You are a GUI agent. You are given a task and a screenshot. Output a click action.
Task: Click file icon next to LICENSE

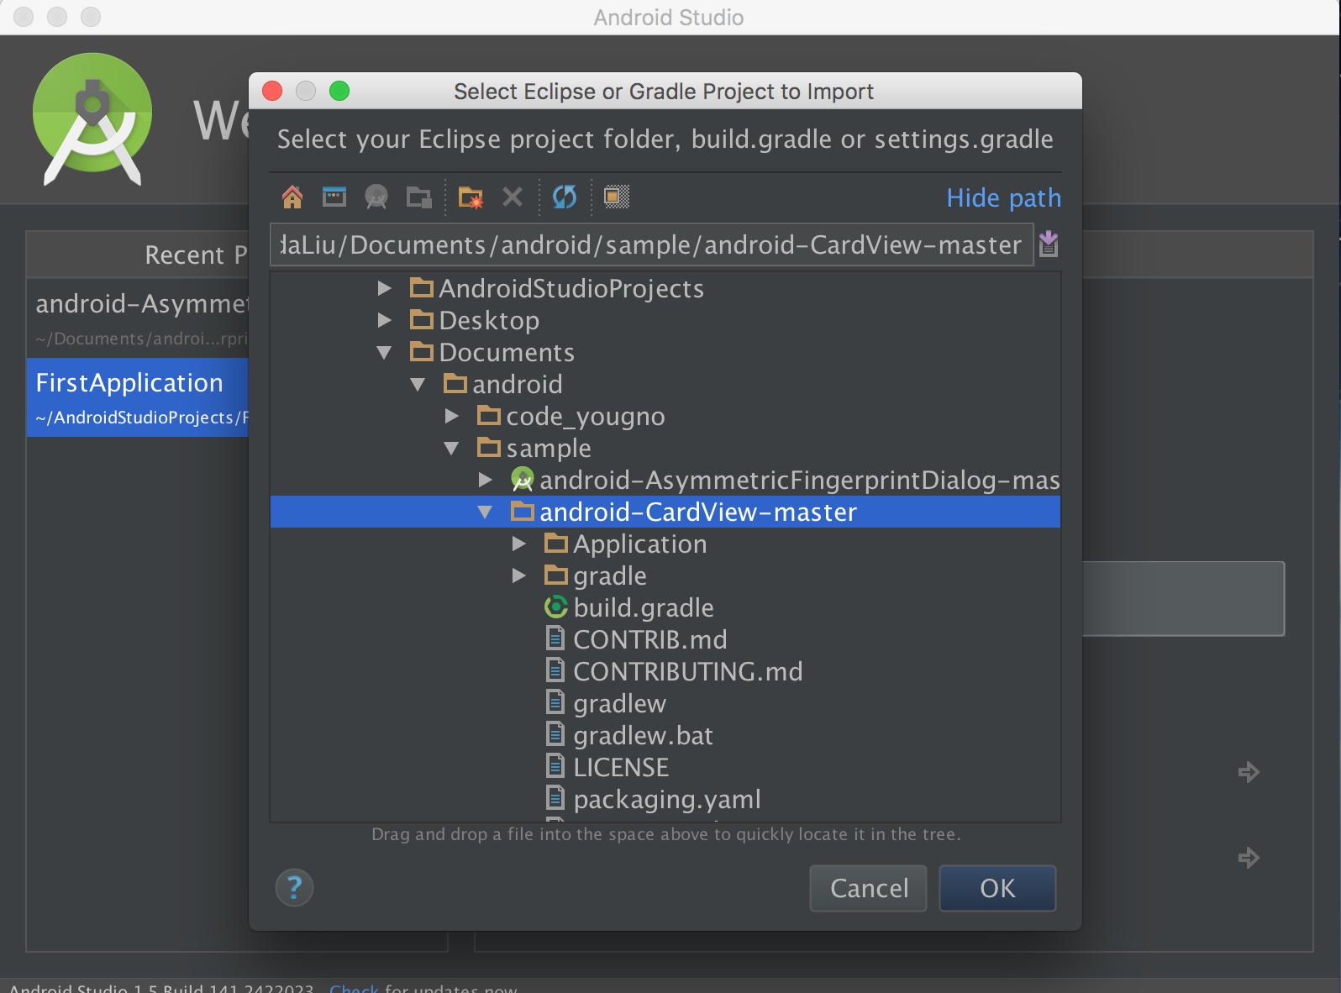point(555,767)
